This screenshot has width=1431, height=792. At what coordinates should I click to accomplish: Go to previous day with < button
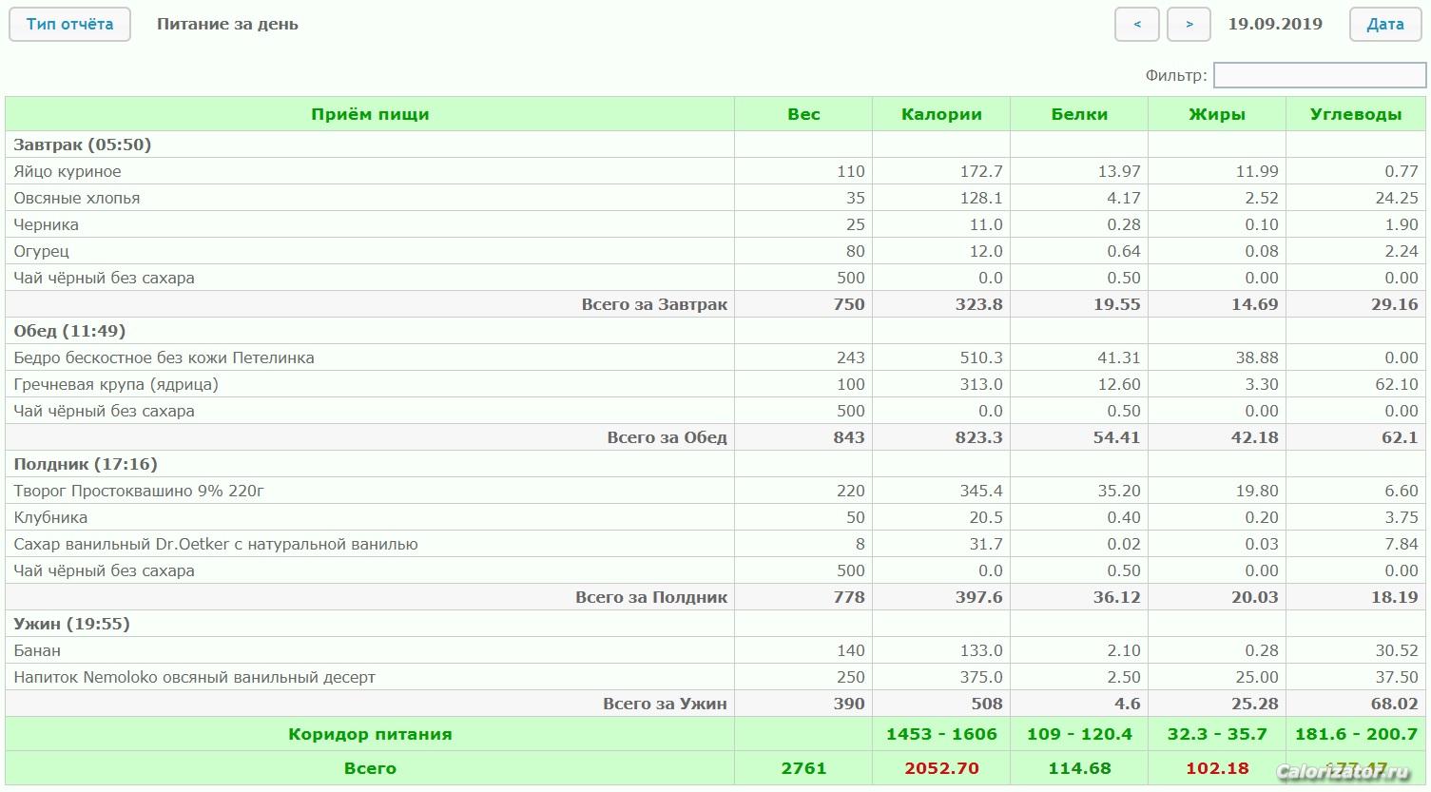tap(1137, 25)
